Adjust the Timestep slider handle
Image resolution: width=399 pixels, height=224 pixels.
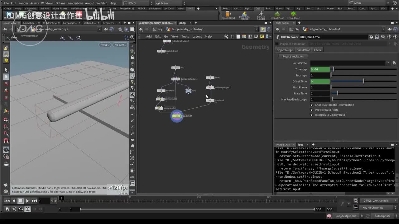[333, 69]
